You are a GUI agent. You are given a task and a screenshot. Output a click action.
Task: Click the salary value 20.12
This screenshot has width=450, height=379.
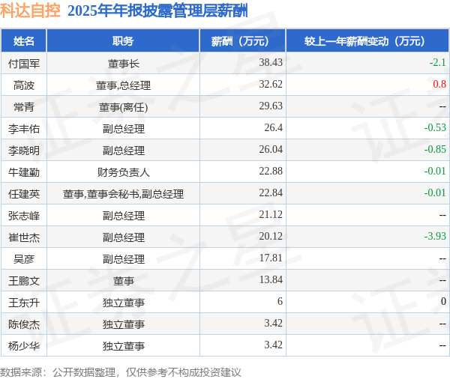coord(271,237)
